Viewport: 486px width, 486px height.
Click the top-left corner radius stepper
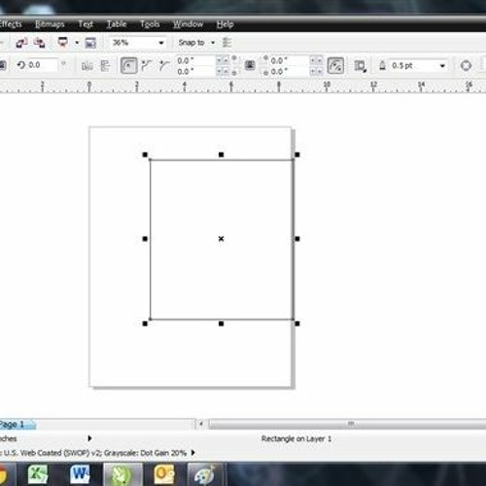(x=223, y=60)
